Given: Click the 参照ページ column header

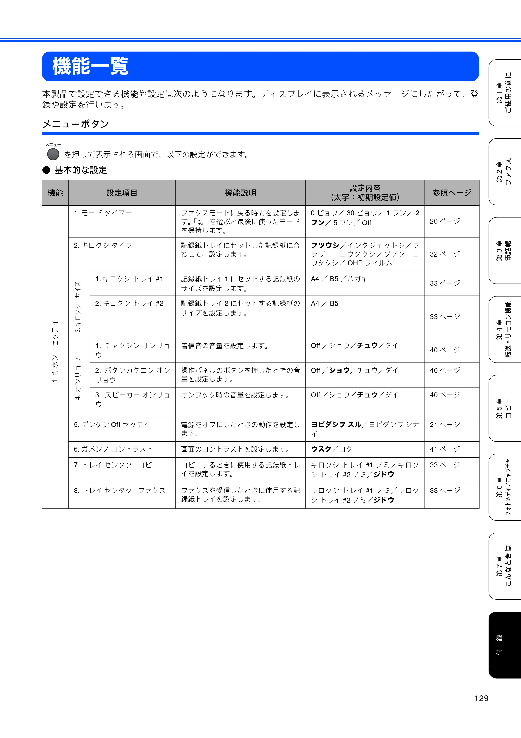Looking at the screenshot, I should 452,193.
